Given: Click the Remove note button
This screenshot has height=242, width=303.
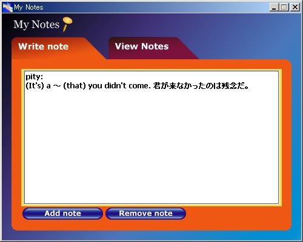Looking at the screenshot, I should click(x=145, y=214).
